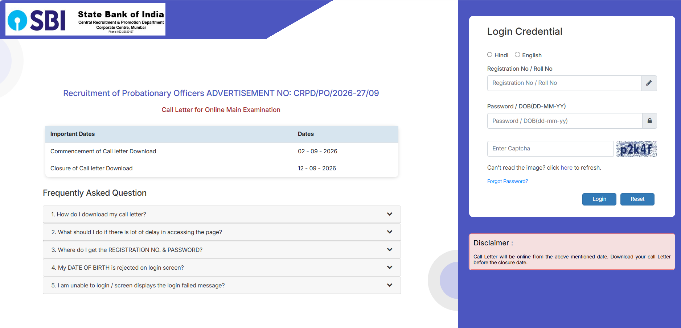681x328 pixels.
Task: Open the Forgot Password? link
Action: pyautogui.click(x=508, y=181)
